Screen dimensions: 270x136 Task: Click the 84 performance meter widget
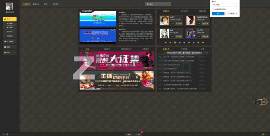tap(264, 102)
